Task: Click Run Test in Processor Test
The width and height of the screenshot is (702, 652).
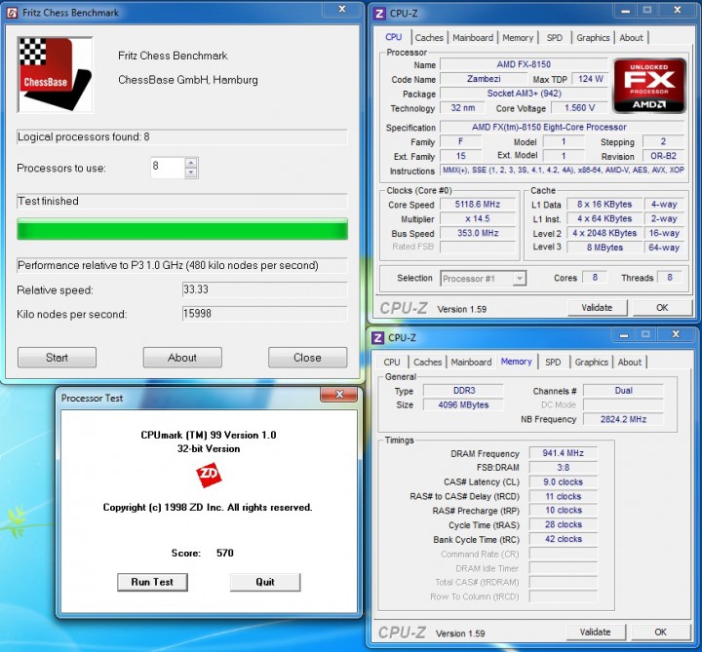Action: point(152,582)
